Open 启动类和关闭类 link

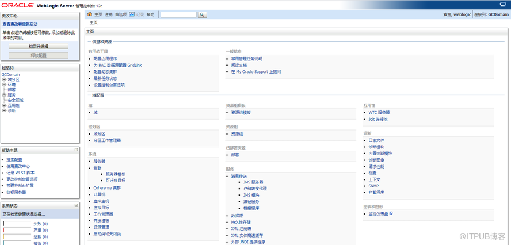107,234
